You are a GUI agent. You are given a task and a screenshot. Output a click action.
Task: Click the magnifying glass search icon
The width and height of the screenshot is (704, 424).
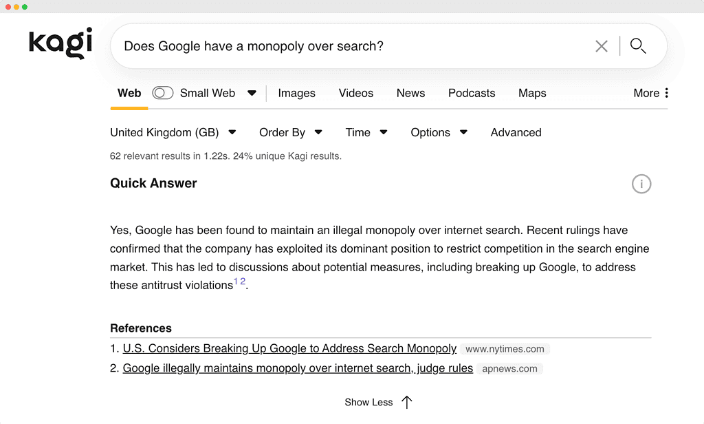tap(638, 46)
